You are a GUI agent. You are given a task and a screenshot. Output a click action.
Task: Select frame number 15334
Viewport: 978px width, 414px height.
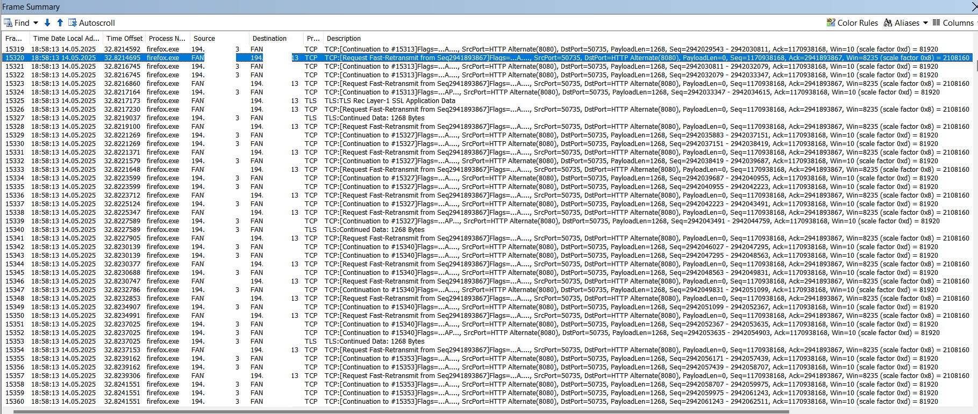coord(15,178)
